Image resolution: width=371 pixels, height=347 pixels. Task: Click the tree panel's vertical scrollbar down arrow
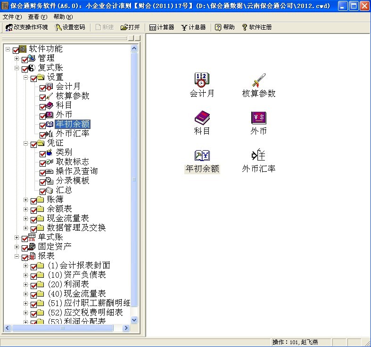(134, 320)
